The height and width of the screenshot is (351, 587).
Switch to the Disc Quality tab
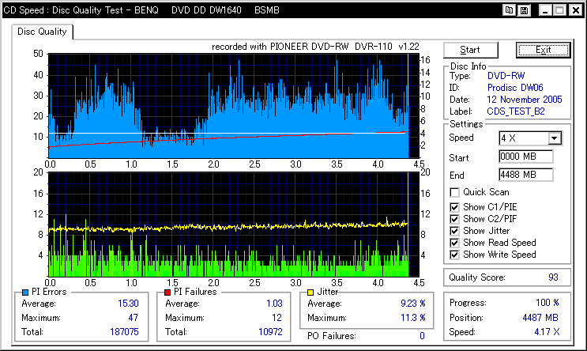[x=42, y=32]
